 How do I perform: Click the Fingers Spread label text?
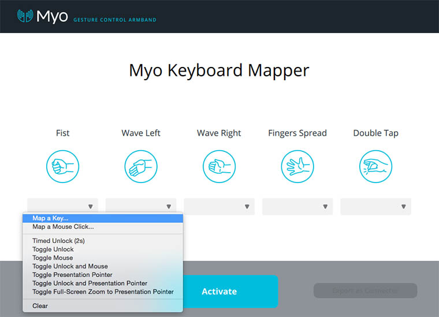click(297, 133)
